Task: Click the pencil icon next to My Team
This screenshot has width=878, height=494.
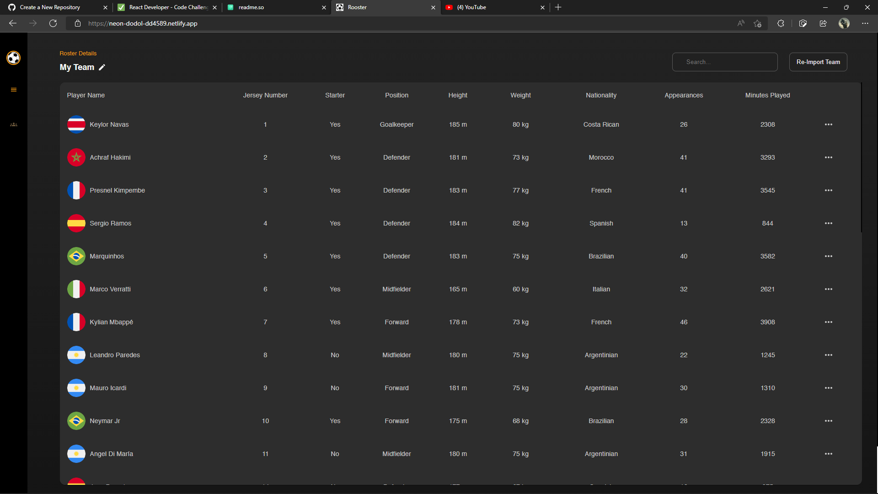Action: tap(102, 67)
